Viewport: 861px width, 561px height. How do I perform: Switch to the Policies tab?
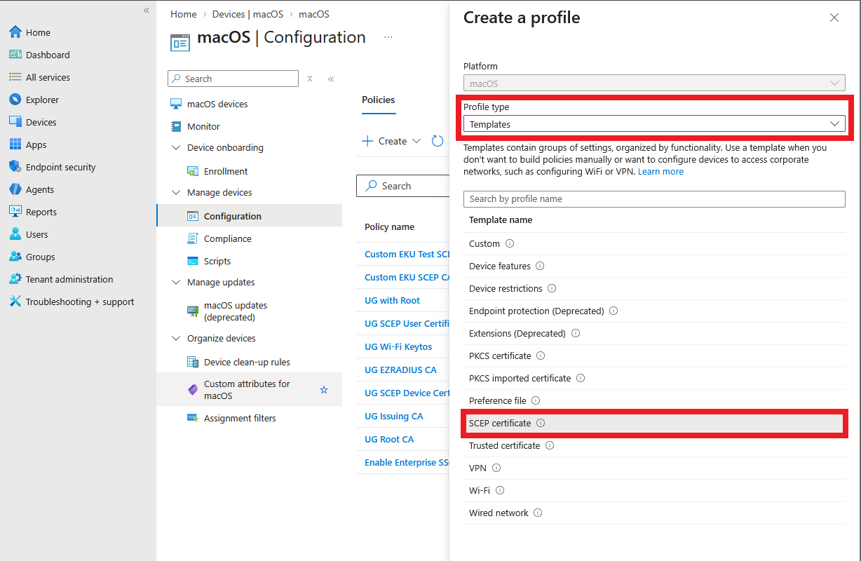coord(379,100)
